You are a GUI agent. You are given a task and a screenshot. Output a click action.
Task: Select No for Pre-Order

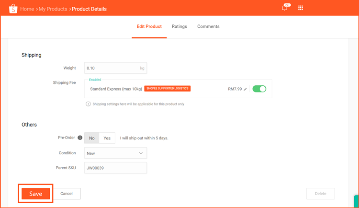tap(92, 138)
